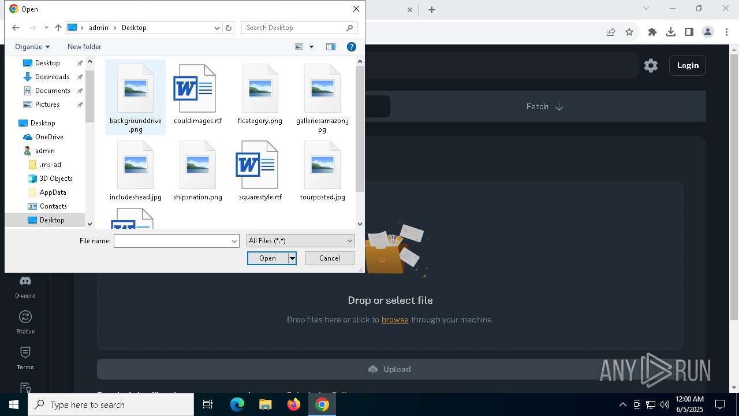Change the view icon layout

299,47
